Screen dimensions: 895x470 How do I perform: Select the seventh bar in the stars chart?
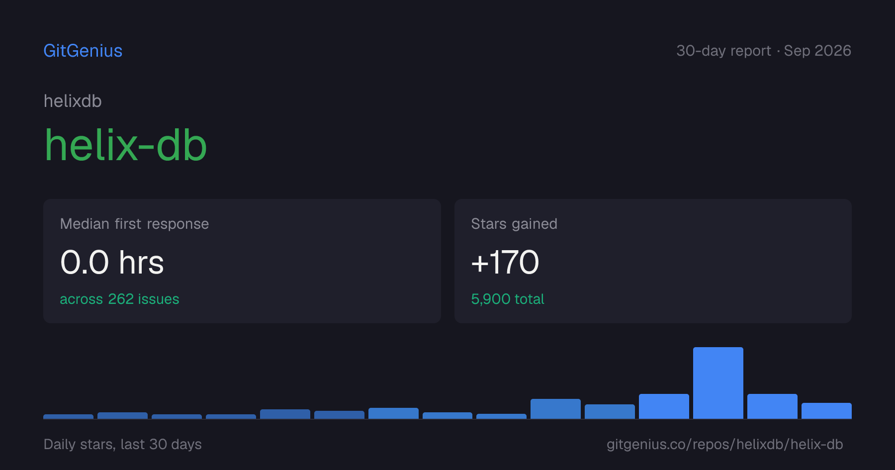pos(393,413)
